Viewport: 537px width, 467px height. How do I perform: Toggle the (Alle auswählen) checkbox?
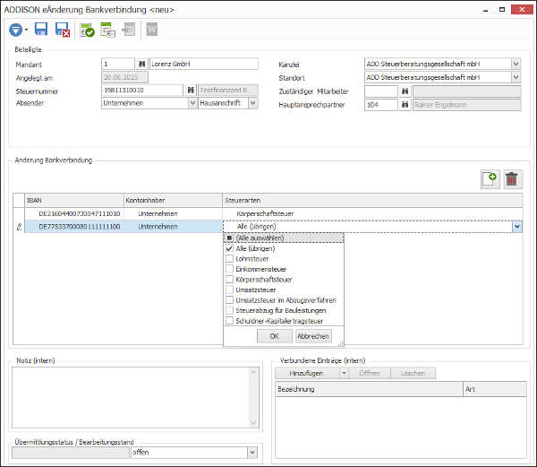click(229, 238)
